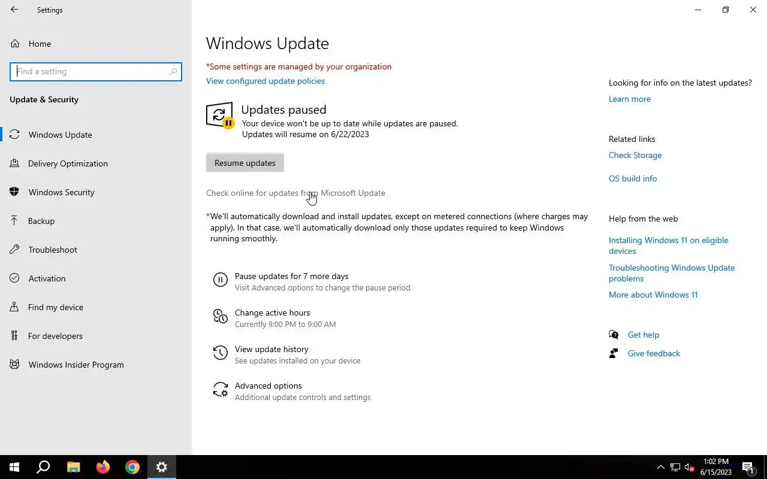
Task: Click the gear-sync icon for Advanced options
Action: (x=220, y=389)
